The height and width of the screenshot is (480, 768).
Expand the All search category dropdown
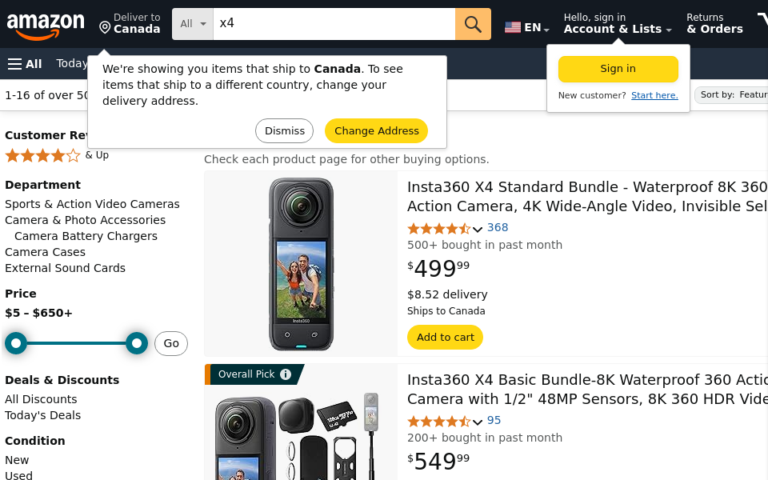(191, 24)
